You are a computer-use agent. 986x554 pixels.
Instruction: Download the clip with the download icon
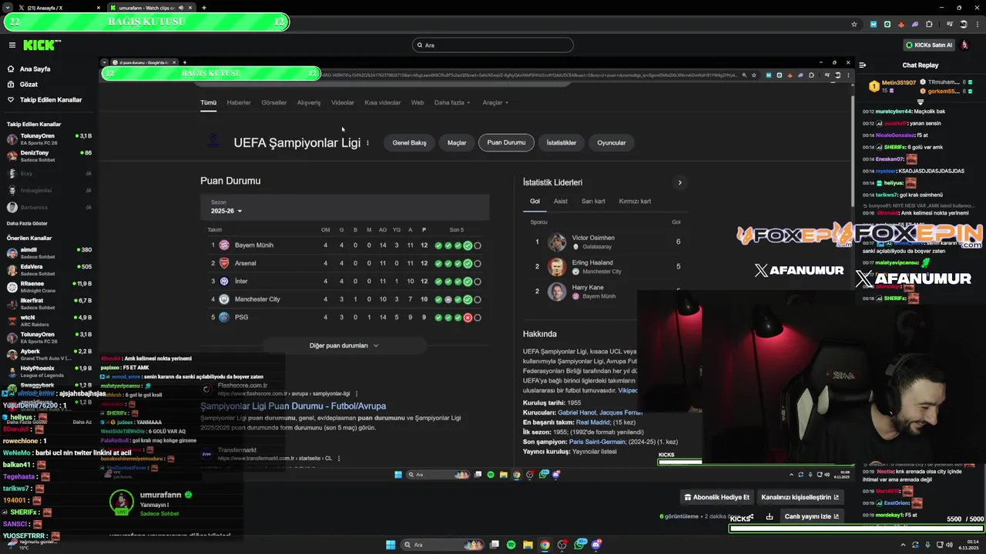pyautogui.click(x=769, y=516)
